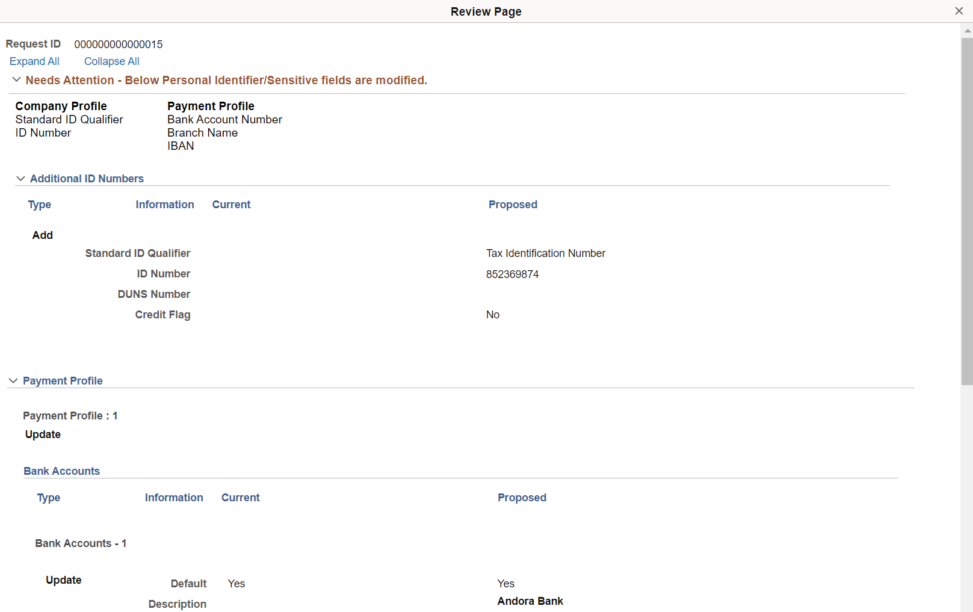
Task: Click the Collapse All link
Action: (x=111, y=61)
